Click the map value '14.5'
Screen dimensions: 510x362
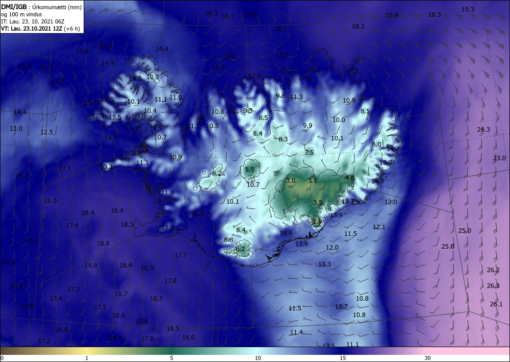click(x=377, y=181)
